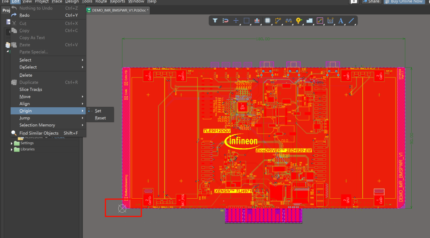This screenshot has width=430, height=238.
Task: Choose Reset from the Origin submenu
Action: (x=100, y=118)
